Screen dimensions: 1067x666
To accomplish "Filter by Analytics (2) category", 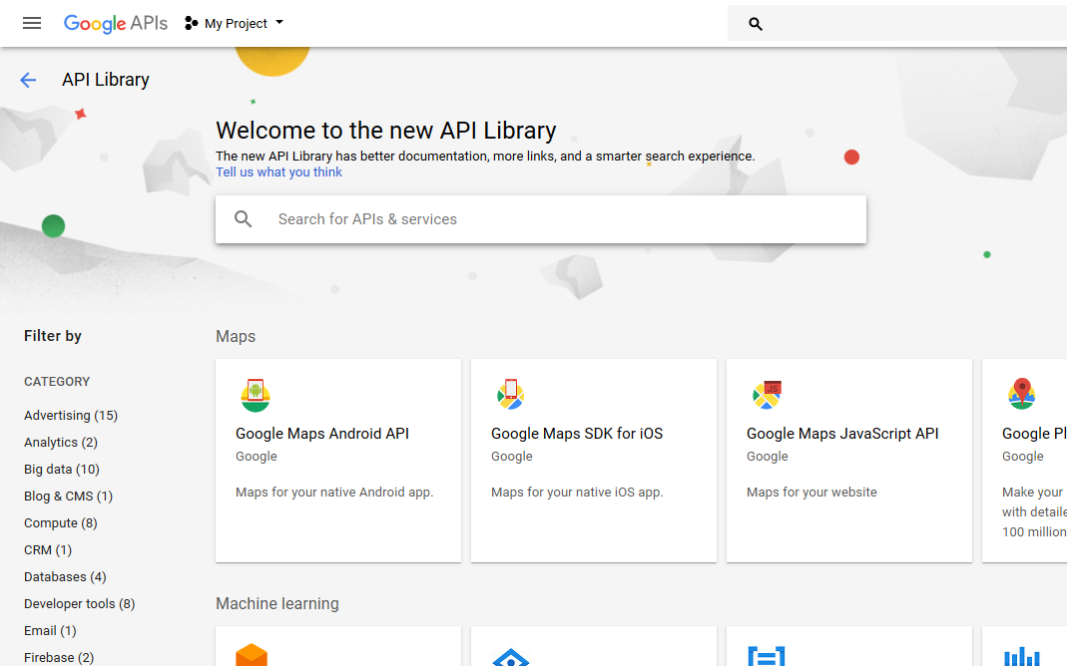I will tap(61, 443).
